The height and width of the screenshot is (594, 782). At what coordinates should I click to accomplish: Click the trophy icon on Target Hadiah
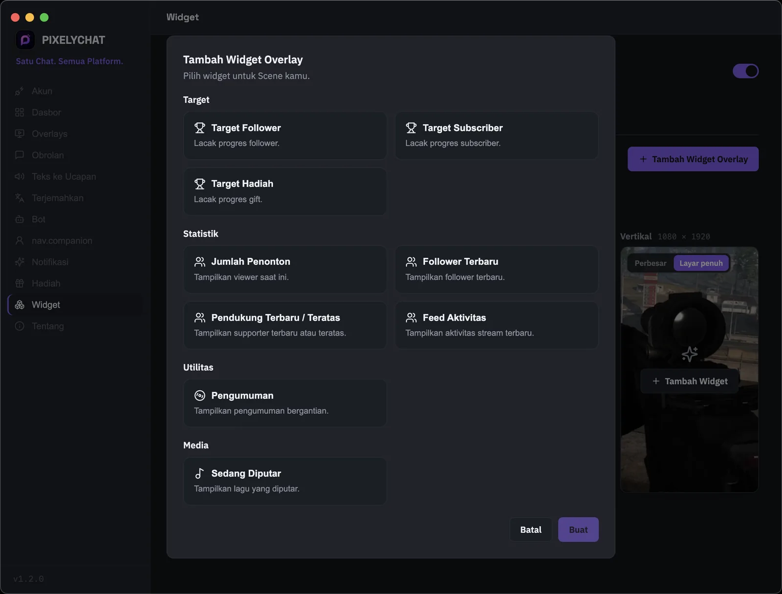coord(199,184)
